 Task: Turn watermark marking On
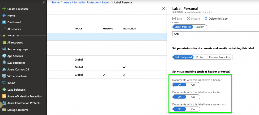pos(193,109)
